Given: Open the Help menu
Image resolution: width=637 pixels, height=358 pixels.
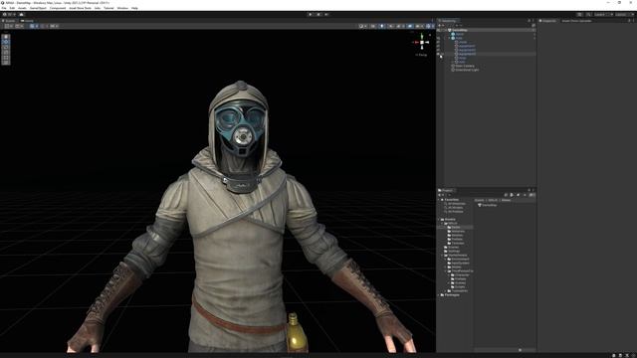Looking at the screenshot, I should click(134, 8).
